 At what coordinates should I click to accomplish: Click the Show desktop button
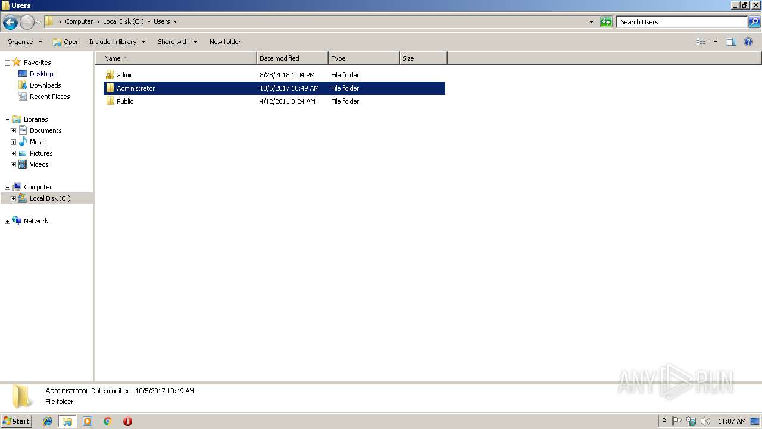[x=755, y=421]
